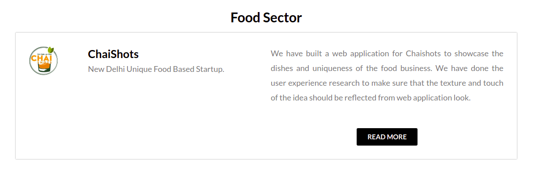Screen dimensions: 554x188
Task: Click the ChaiShots company title
Action: [113, 54]
